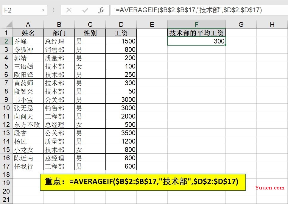The width and height of the screenshot is (288, 204).
Task: Select column H header
Action: point(272,24)
